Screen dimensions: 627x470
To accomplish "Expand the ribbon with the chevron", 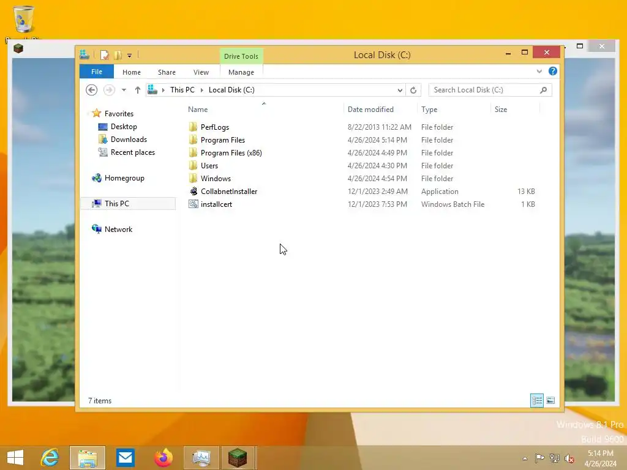I will pos(539,71).
